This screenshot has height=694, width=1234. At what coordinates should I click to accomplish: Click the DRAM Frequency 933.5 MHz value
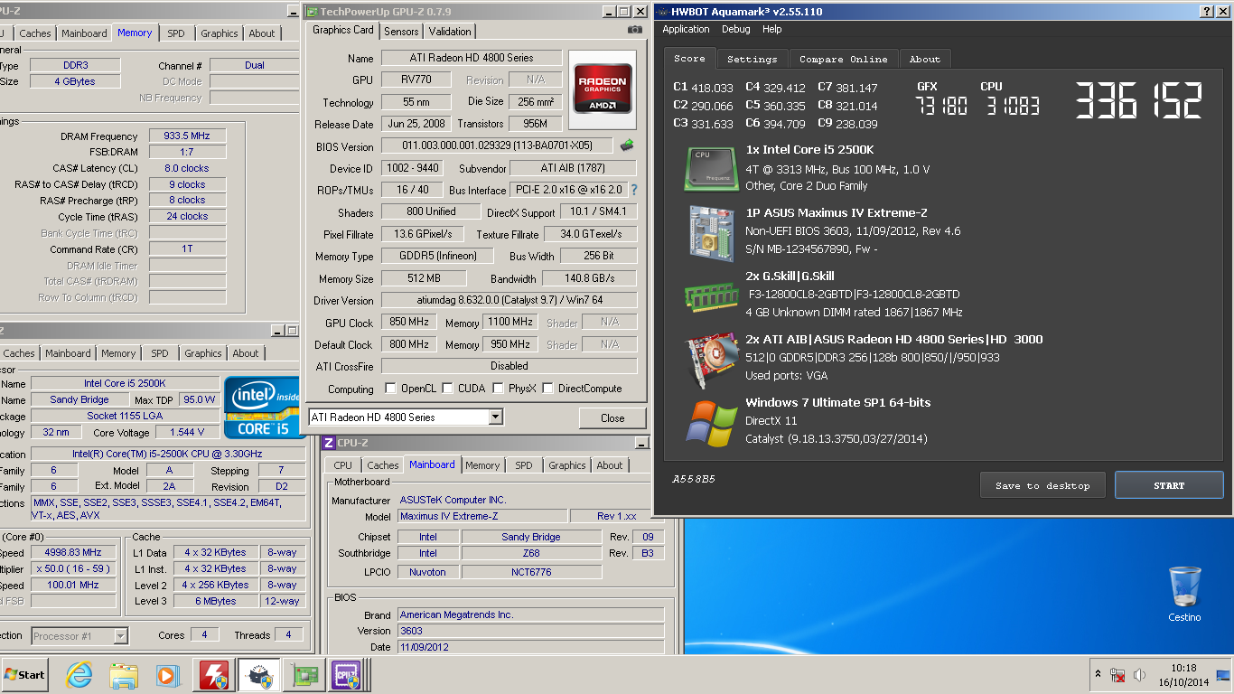pyautogui.click(x=187, y=136)
